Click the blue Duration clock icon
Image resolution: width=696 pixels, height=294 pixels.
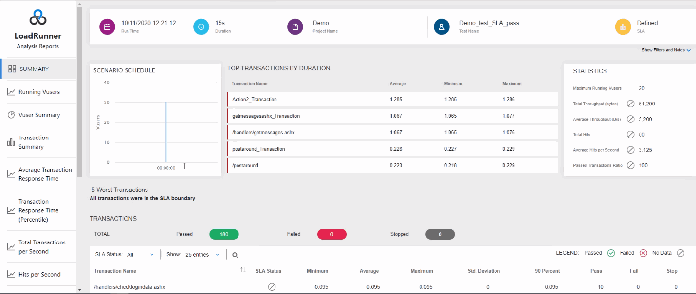(x=201, y=27)
